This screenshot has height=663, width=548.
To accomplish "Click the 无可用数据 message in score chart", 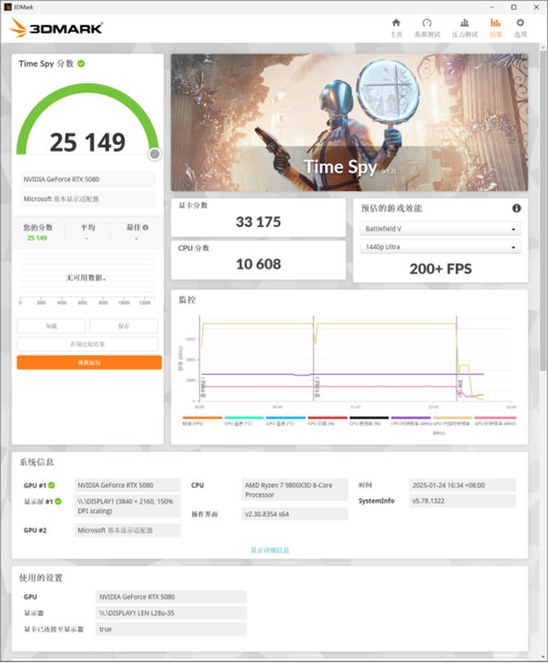I will click(x=86, y=278).
